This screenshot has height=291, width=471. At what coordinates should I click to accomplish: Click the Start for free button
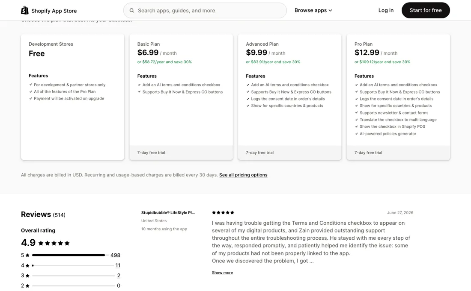(x=426, y=10)
